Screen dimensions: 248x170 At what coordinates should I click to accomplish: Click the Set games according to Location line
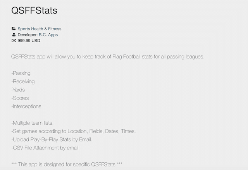(74, 131)
